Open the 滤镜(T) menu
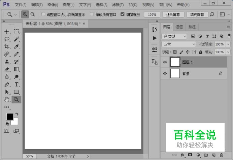The image size is (233, 160). [x=118, y=5]
